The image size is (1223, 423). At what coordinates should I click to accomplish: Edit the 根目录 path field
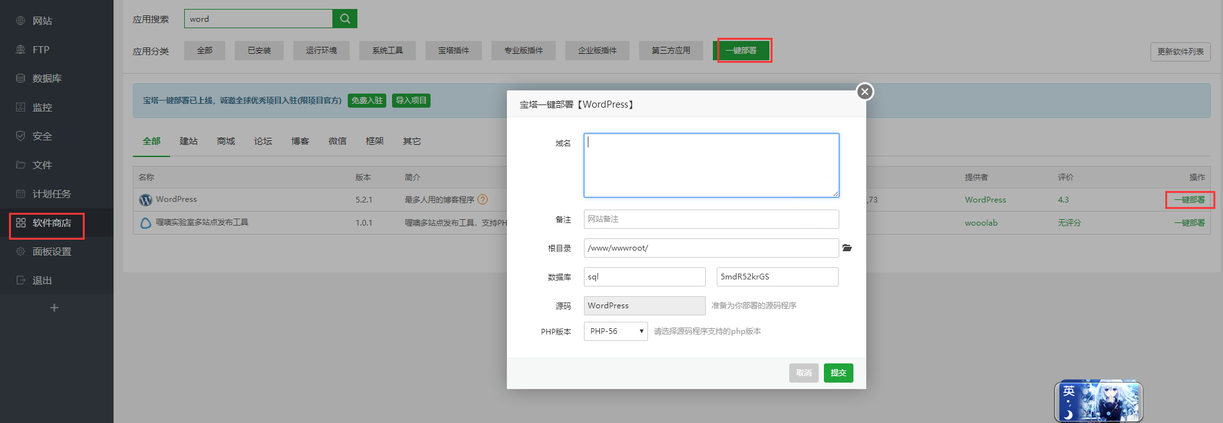(x=712, y=248)
